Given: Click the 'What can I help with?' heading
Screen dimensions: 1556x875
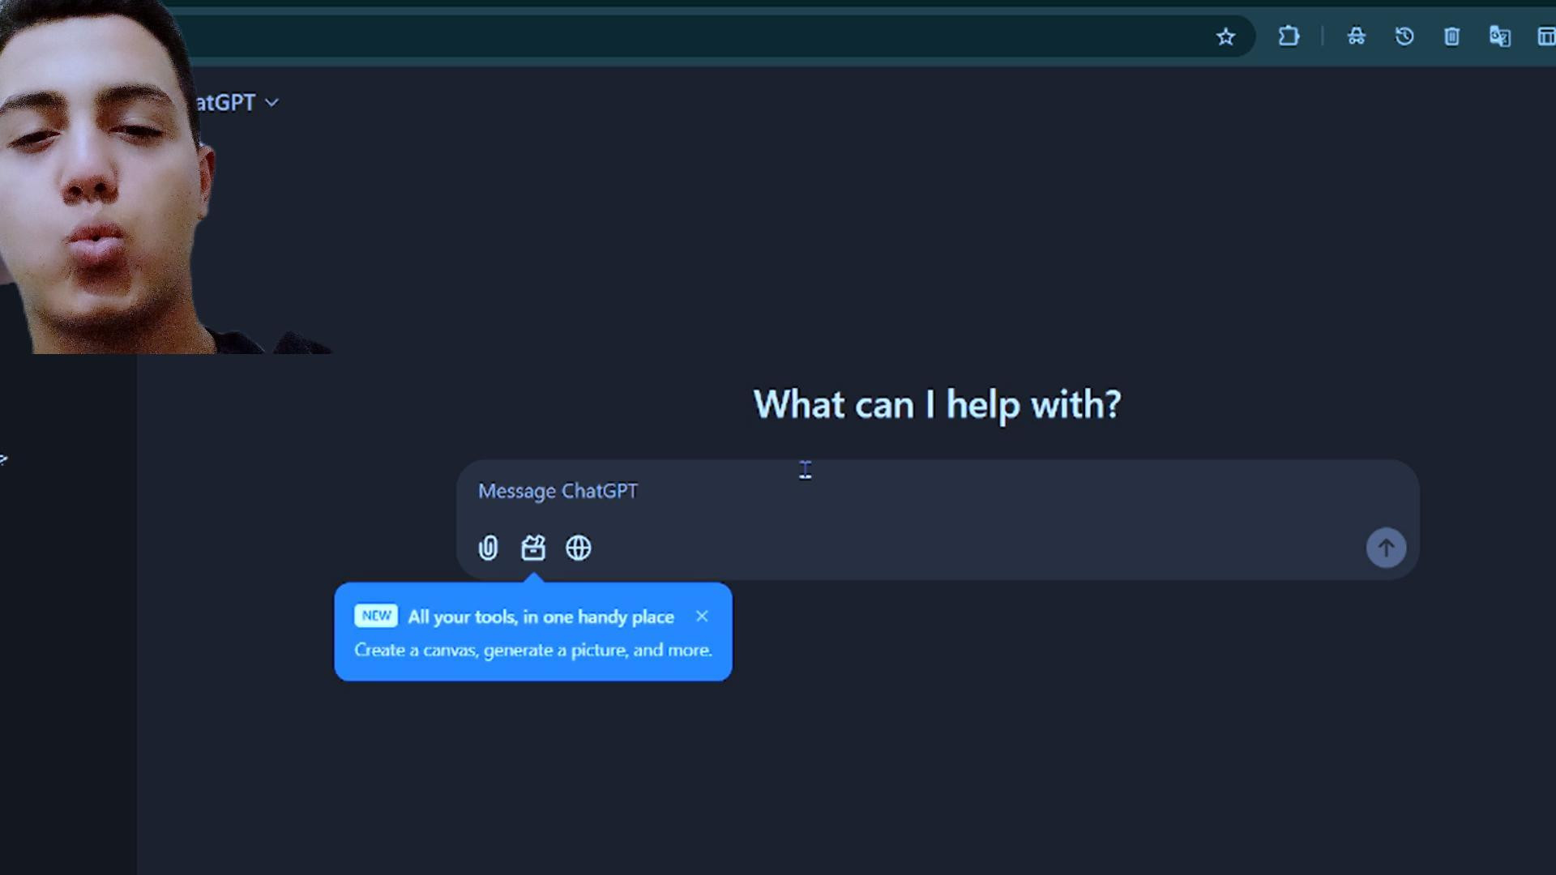Looking at the screenshot, I should pos(937,404).
